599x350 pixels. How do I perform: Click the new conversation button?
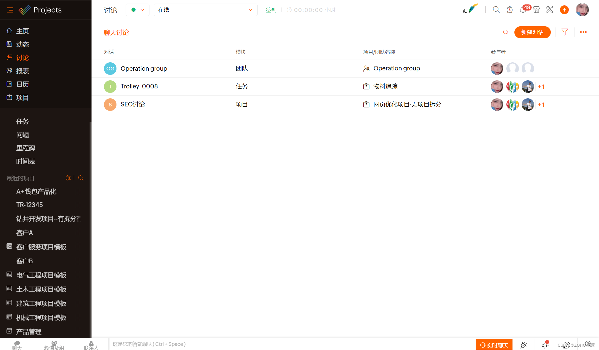533,32
